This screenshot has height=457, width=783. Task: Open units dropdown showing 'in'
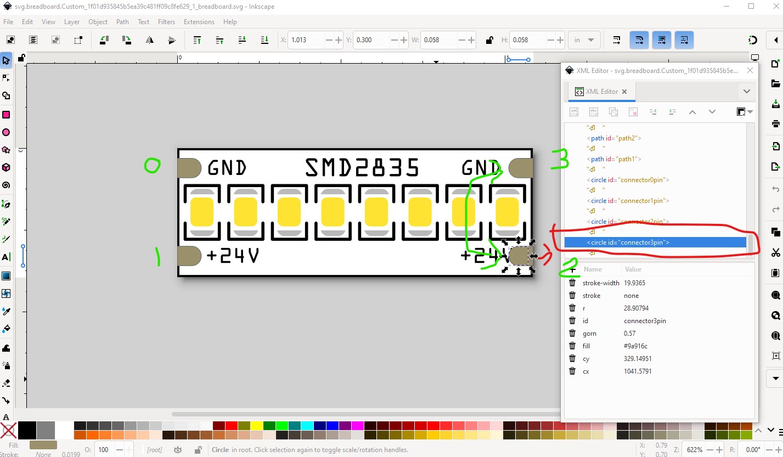(585, 40)
